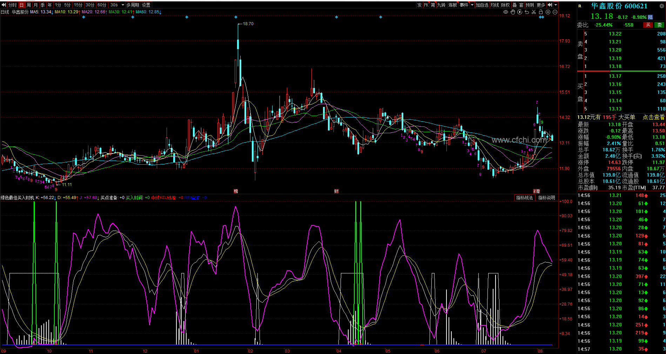Open the 榜 marker on the chart
The image size is (666, 354).
(x=236, y=191)
